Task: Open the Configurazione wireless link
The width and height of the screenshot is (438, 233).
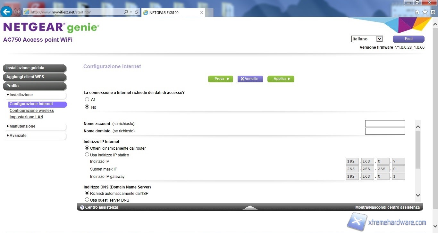Action: tap(32, 111)
